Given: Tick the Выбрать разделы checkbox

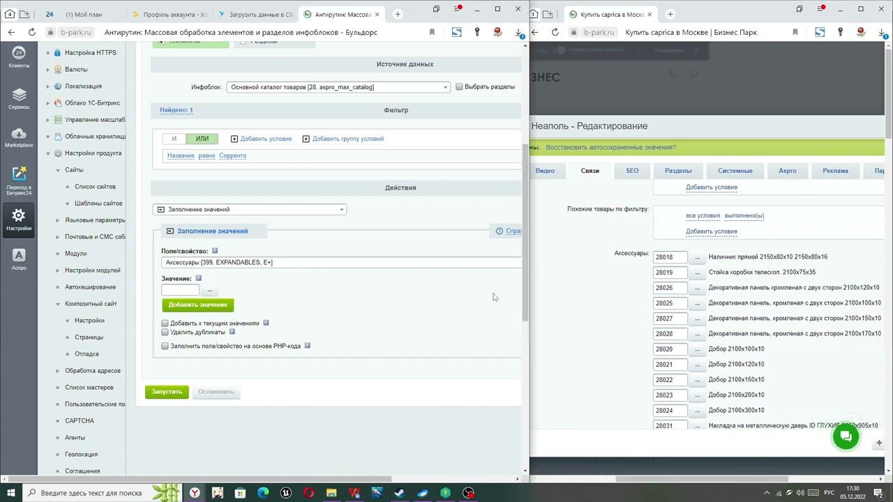Looking at the screenshot, I should [459, 87].
